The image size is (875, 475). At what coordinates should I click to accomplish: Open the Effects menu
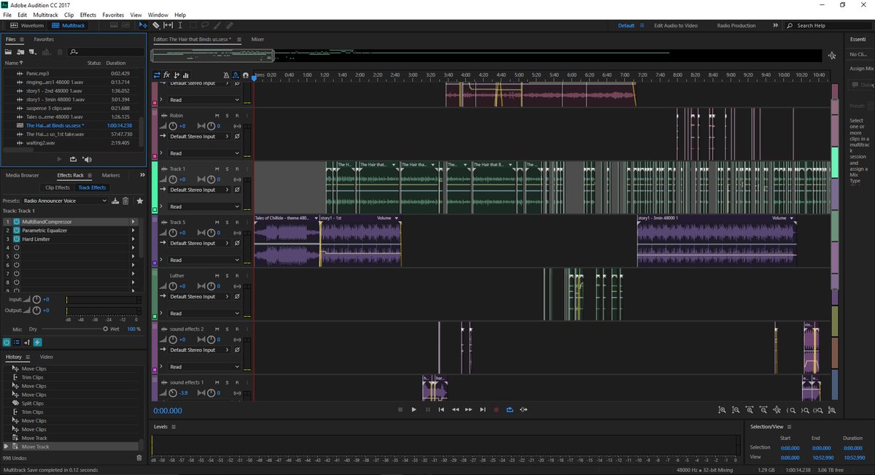pyautogui.click(x=88, y=15)
